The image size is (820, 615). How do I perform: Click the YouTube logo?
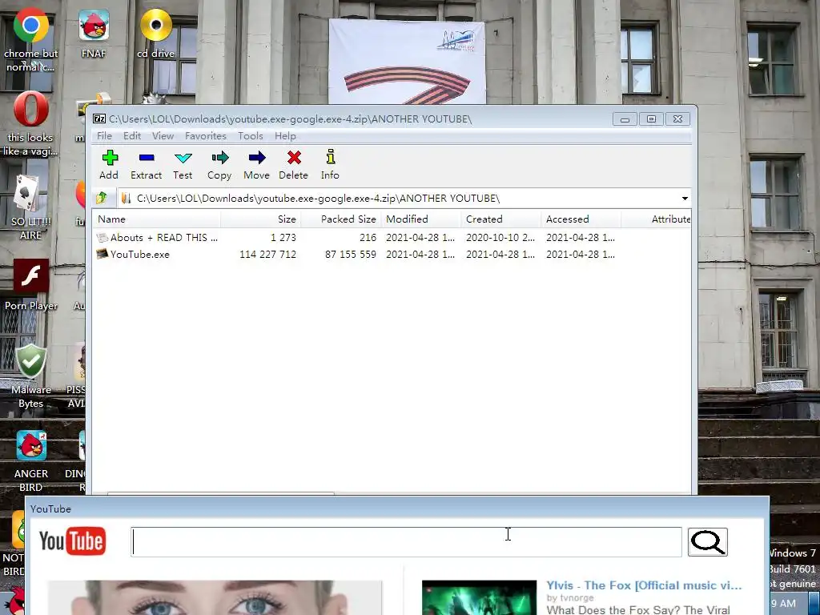tap(72, 541)
